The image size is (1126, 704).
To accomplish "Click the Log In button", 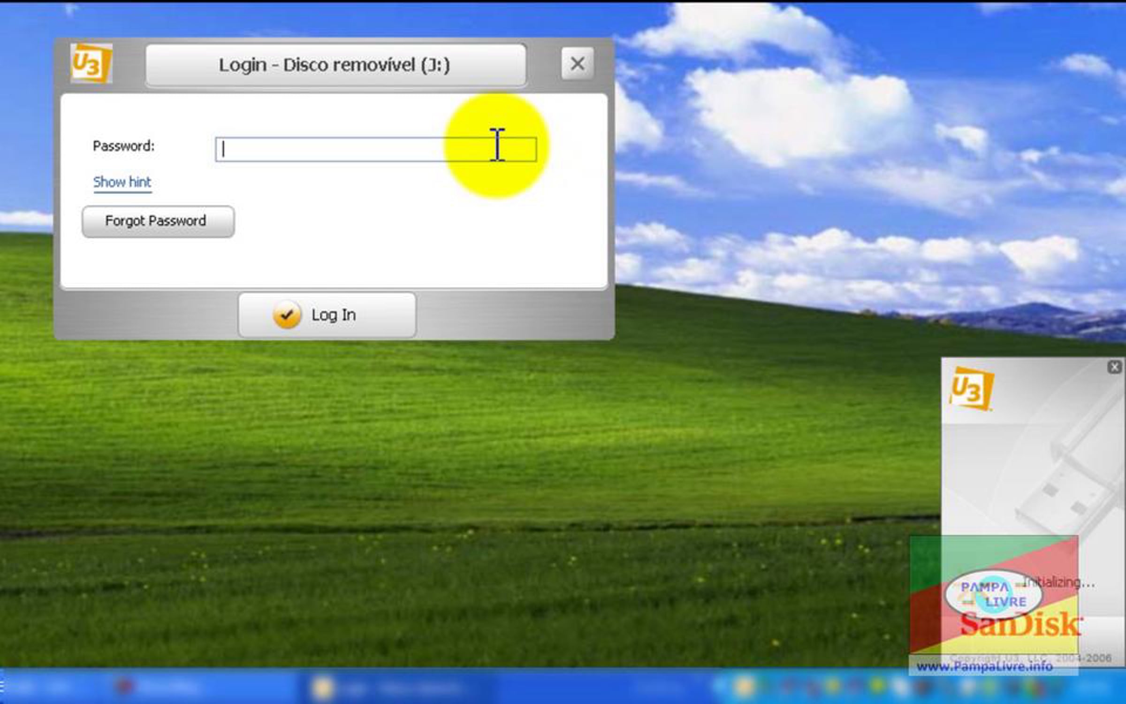I will tap(327, 315).
